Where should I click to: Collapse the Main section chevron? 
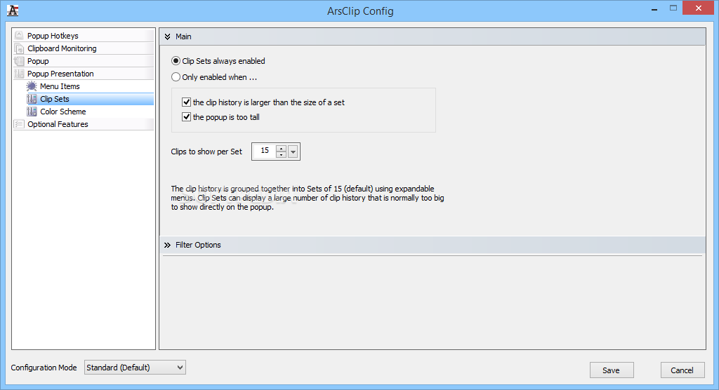point(167,36)
